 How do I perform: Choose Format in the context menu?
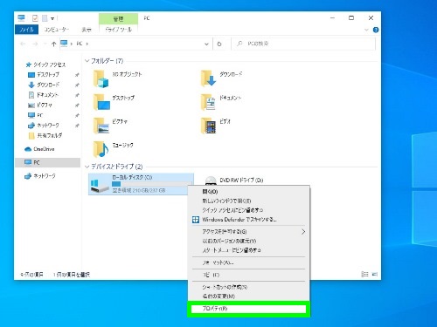click(248, 262)
